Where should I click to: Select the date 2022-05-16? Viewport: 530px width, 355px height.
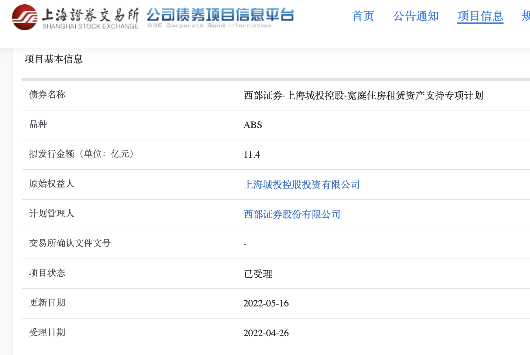[x=266, y=303]
